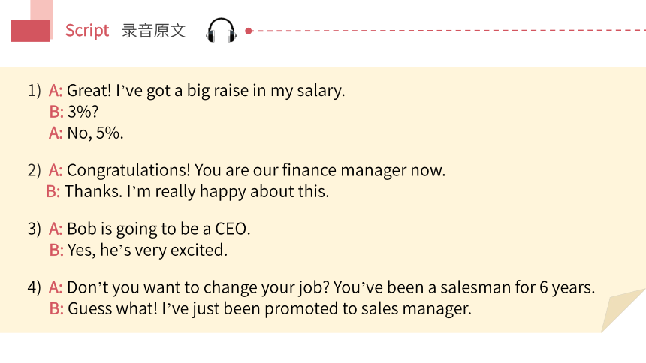646x363 pixels.
Task: Select the Script heading label
Action: coord(87,31)
